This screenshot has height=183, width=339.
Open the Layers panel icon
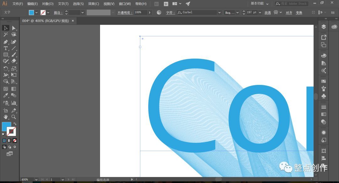[323, 27]
